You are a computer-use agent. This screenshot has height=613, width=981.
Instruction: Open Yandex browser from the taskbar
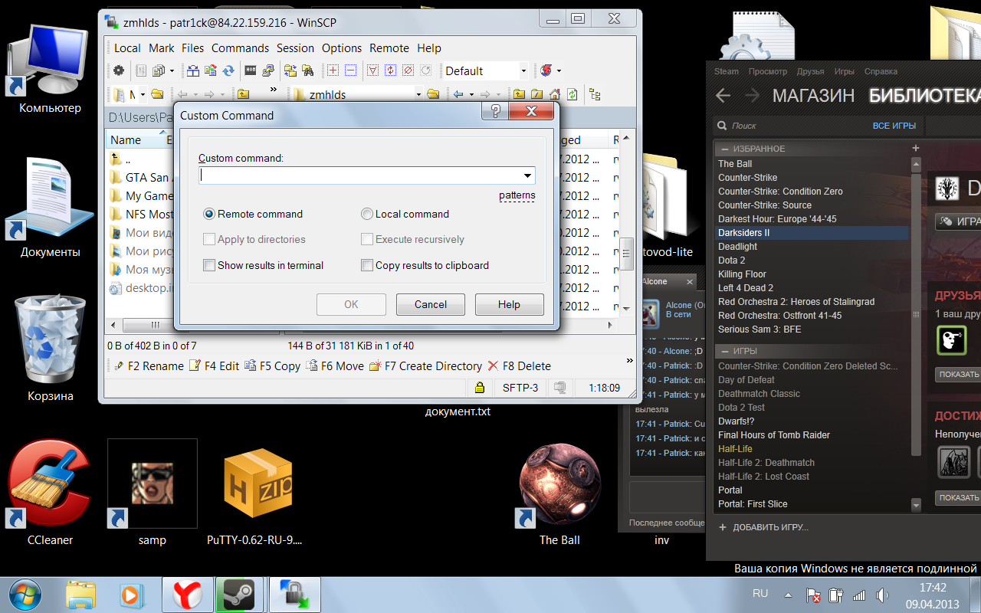click(186, 595)
